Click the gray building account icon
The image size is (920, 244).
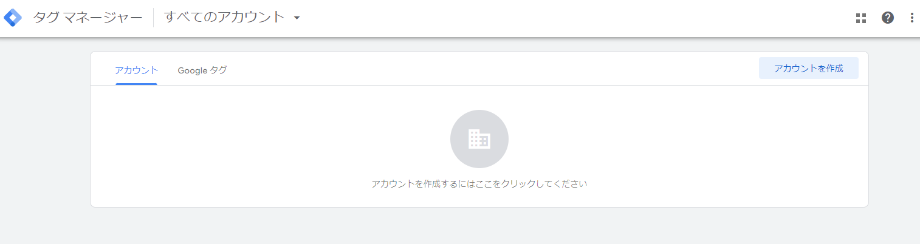[479, 139]
